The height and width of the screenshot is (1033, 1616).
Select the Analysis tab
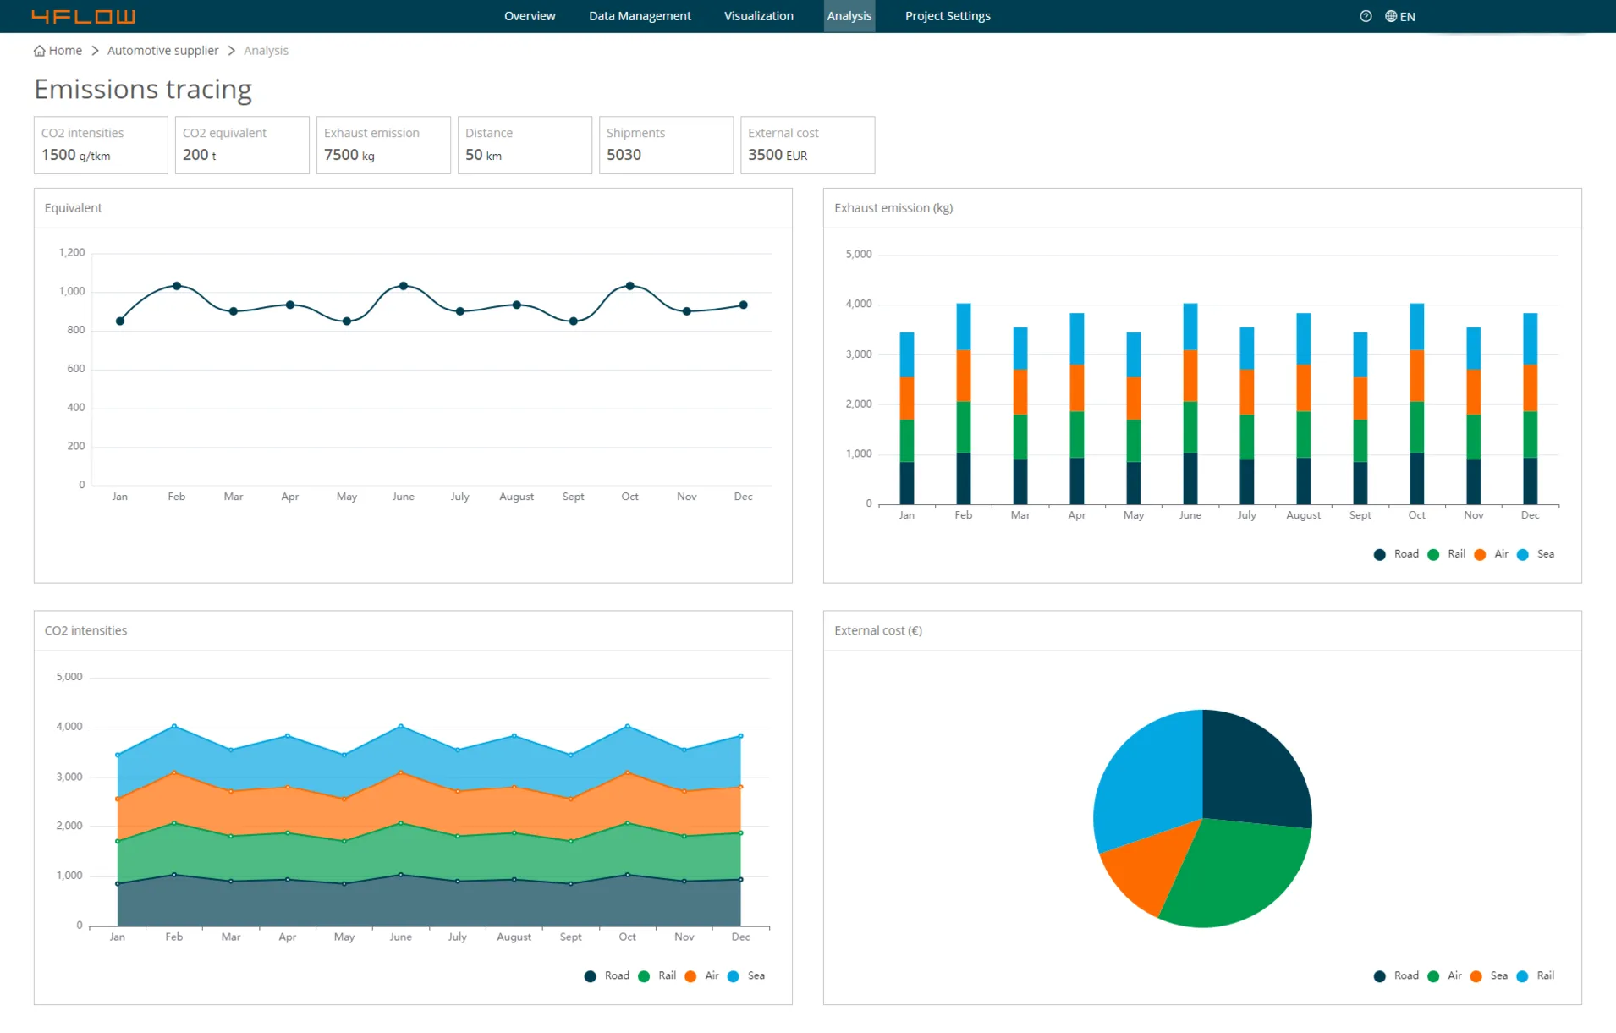point(849,16)
